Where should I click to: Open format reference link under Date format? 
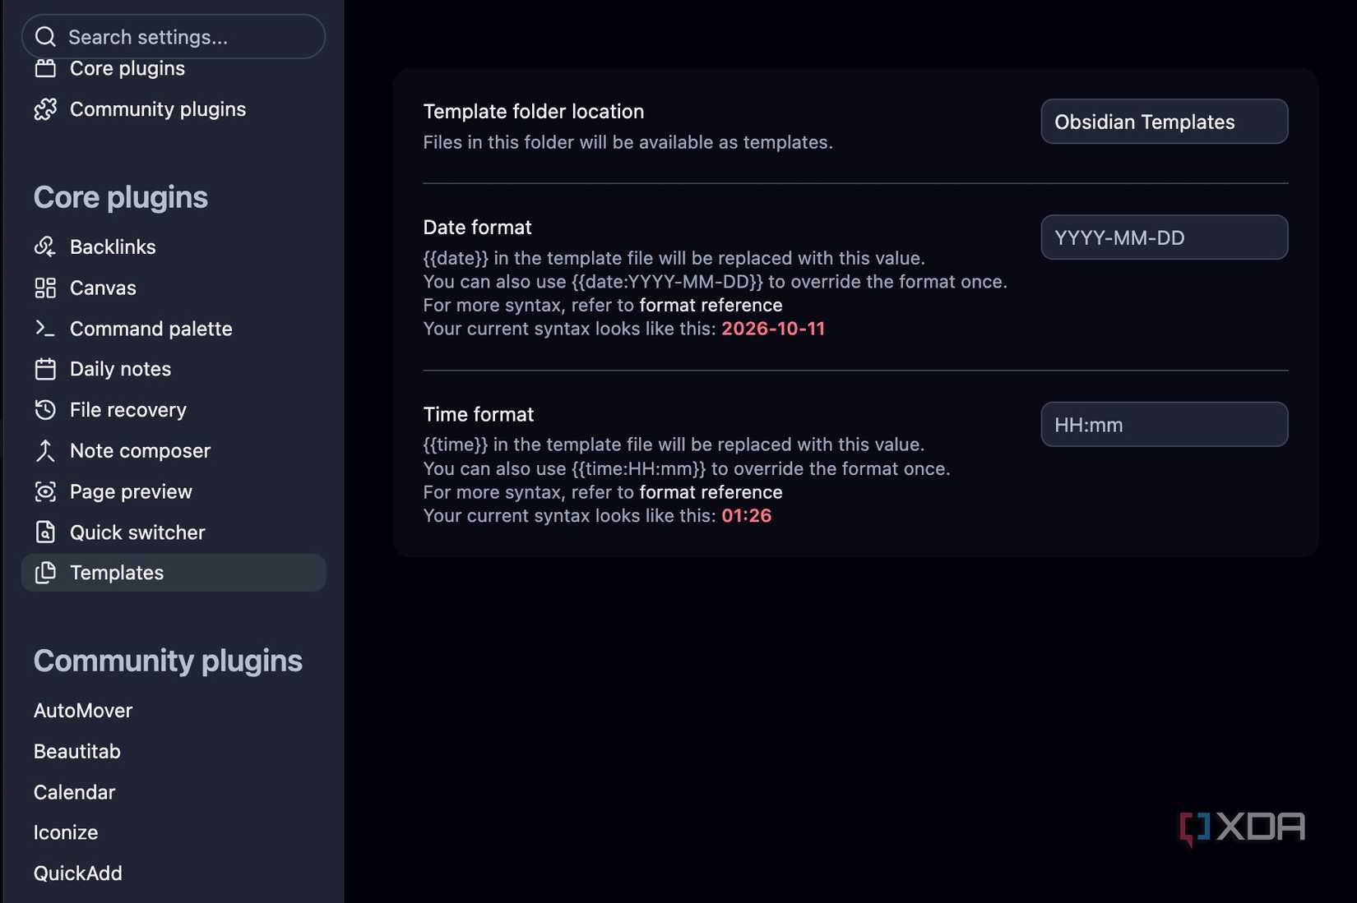click(711, 305)
